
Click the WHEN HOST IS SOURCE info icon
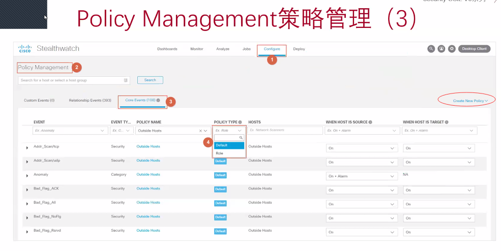pos(370,122)
